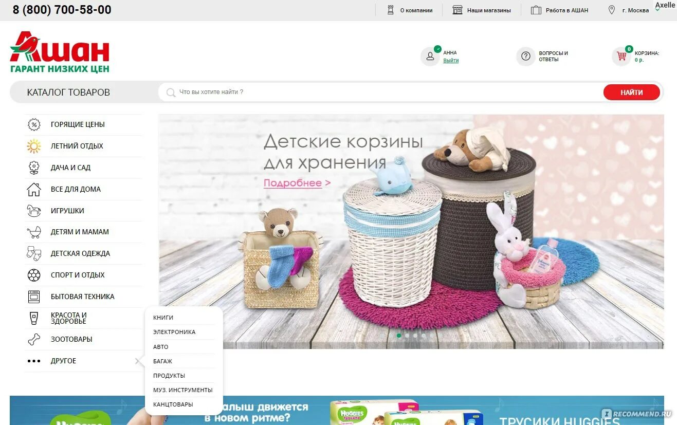Viewport: 677px width, 425px height.
Task: Expand the Другое category submenu
Action: coord(63,360)
